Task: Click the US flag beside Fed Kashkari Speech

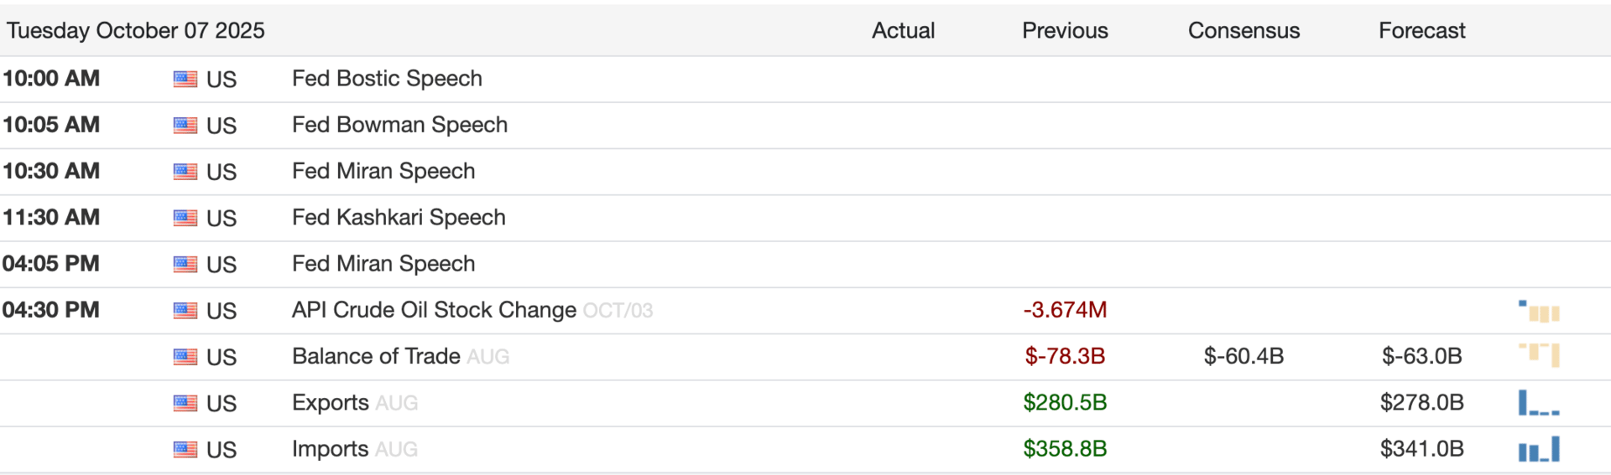Action: [x=185, y=219]
